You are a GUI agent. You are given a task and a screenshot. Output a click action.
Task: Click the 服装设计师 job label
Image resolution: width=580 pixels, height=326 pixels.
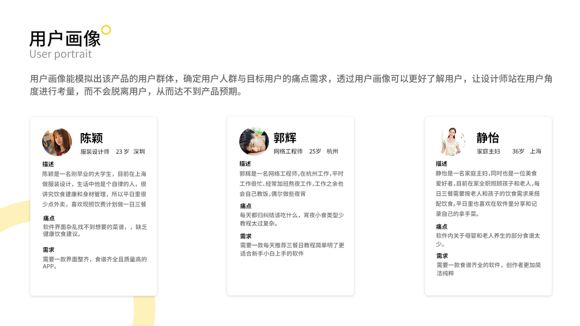(x=95, y=152)
